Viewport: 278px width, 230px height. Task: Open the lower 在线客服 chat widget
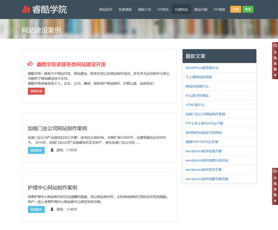click(275, 186)
